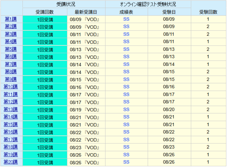Open the 第16講 lecture link

pyautogui.click(x=11, y=132)
